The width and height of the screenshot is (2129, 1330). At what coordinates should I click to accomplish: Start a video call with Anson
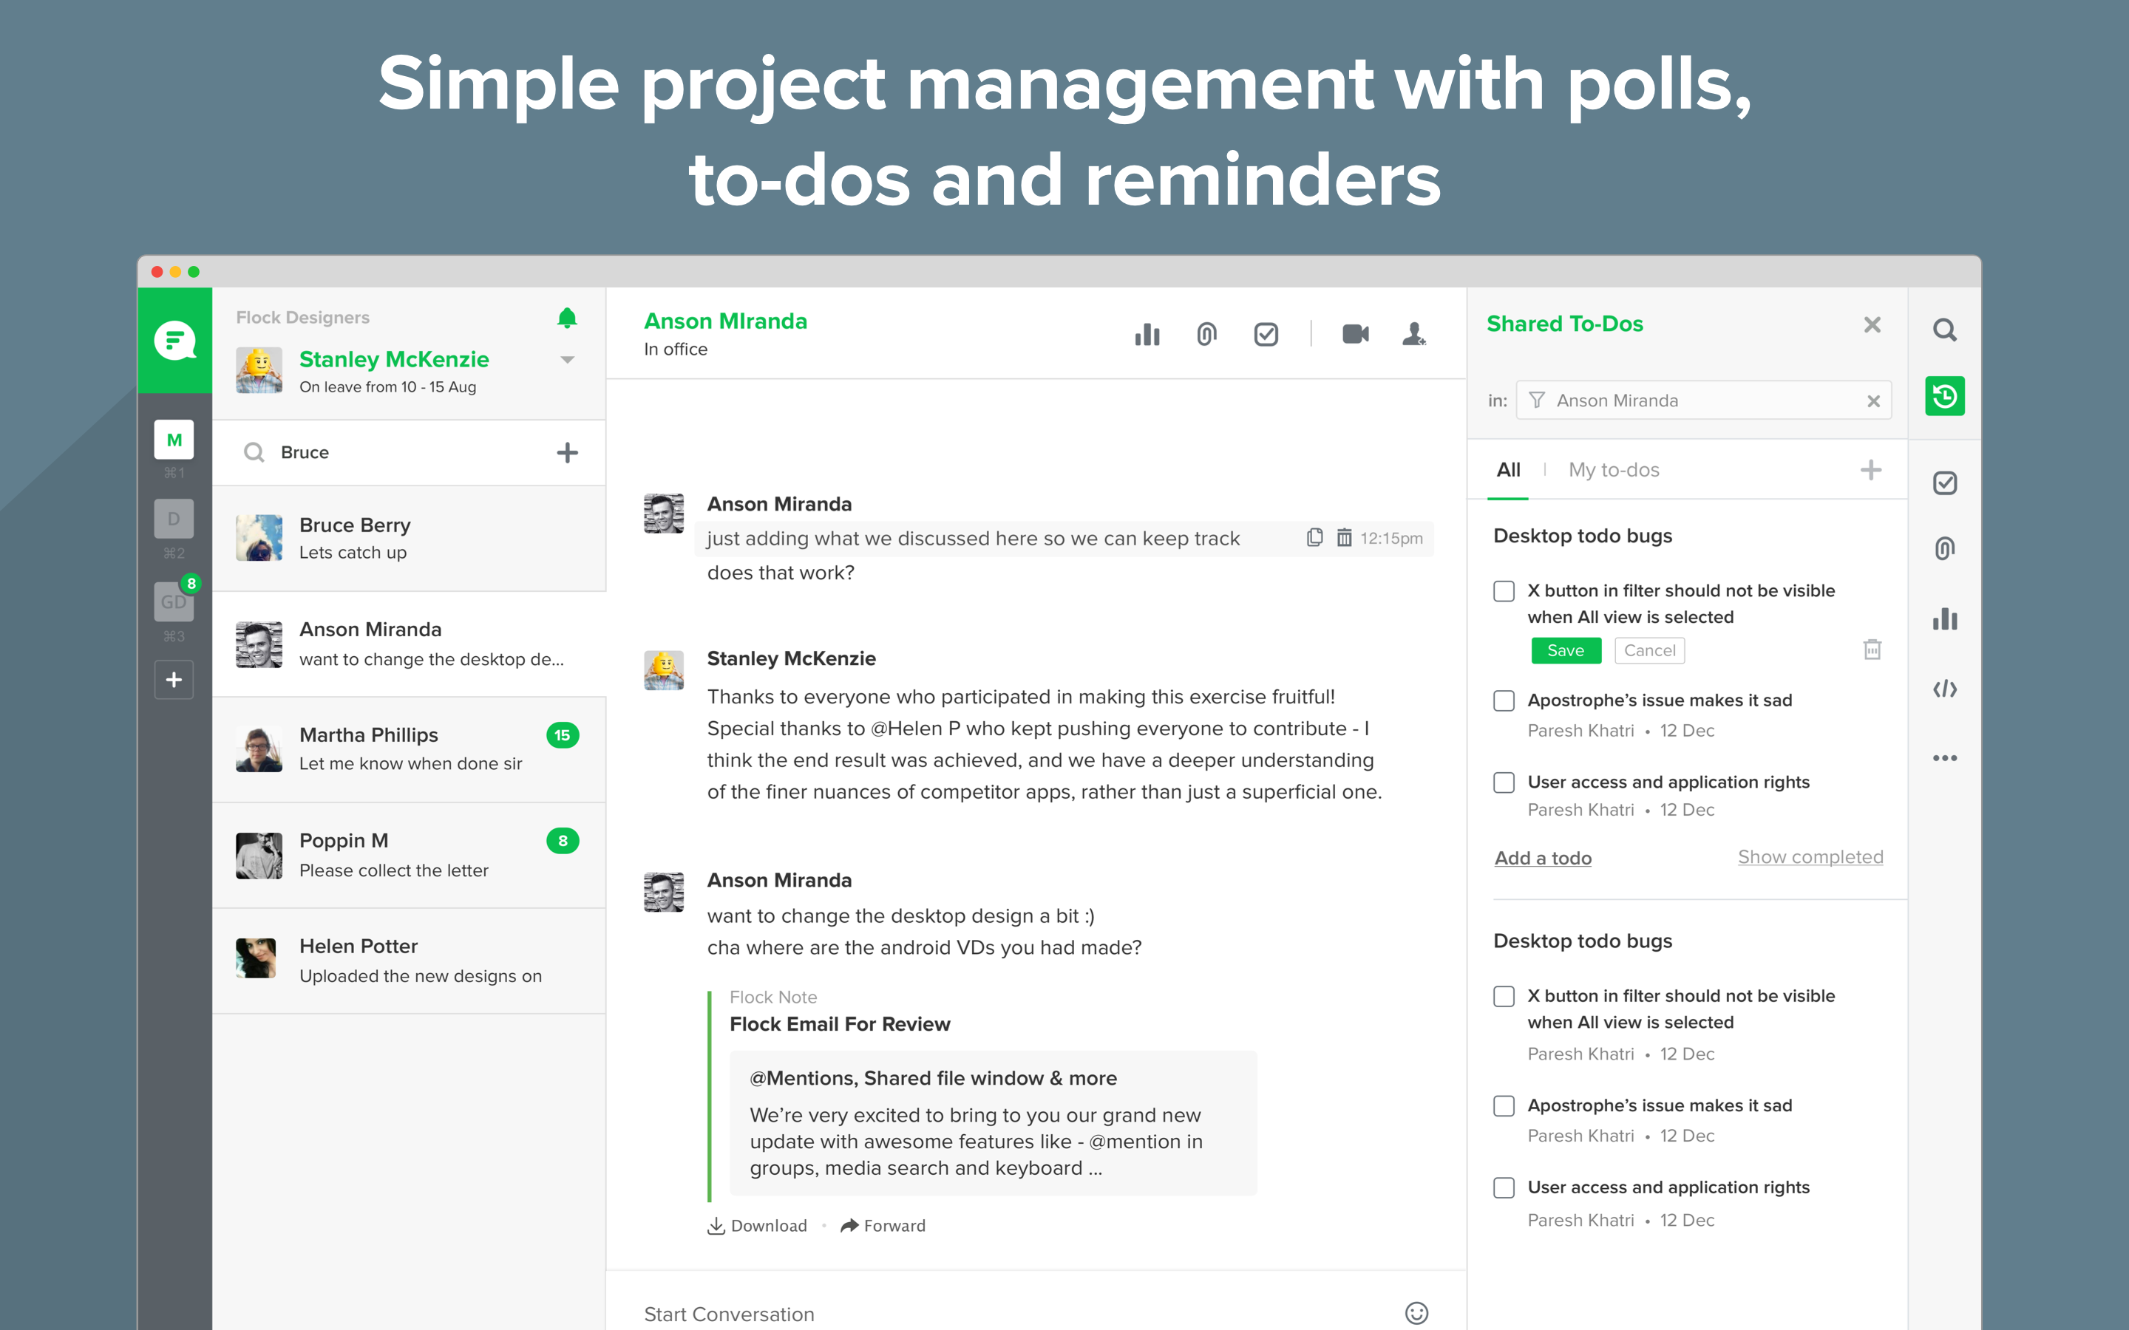(x=1355, y=334)
